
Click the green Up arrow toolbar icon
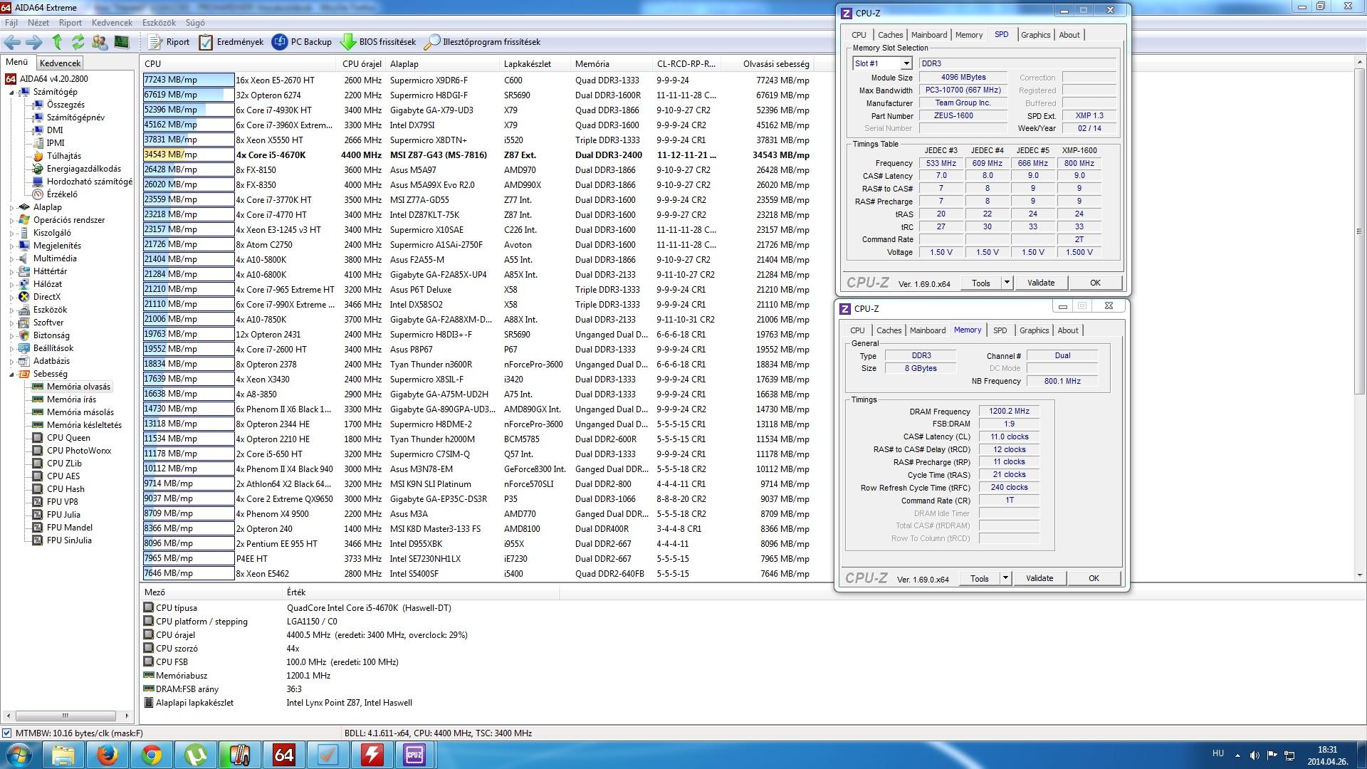click(x=57, y=42)
